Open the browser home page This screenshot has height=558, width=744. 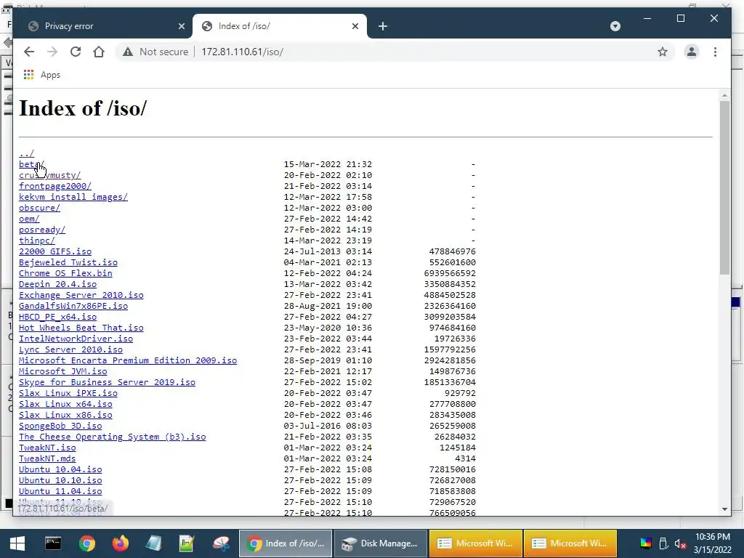99,52
